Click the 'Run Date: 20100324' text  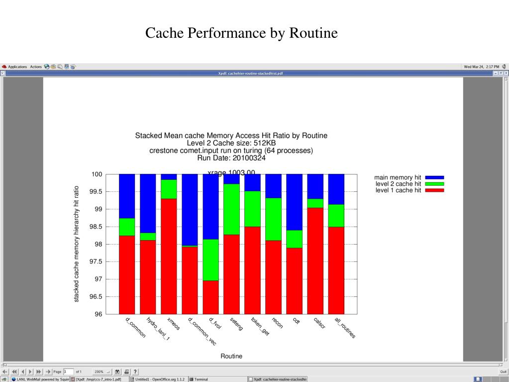(x=231, y=158)
